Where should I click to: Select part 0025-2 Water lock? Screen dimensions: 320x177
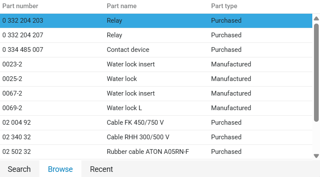(x=156, y=79)
